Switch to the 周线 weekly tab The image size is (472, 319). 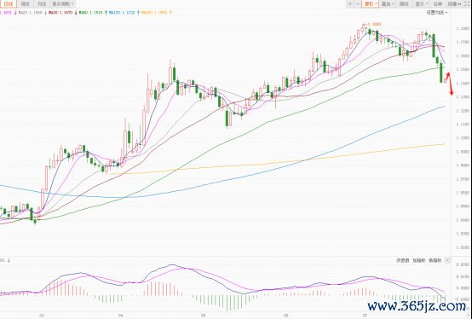coord(26,4)
